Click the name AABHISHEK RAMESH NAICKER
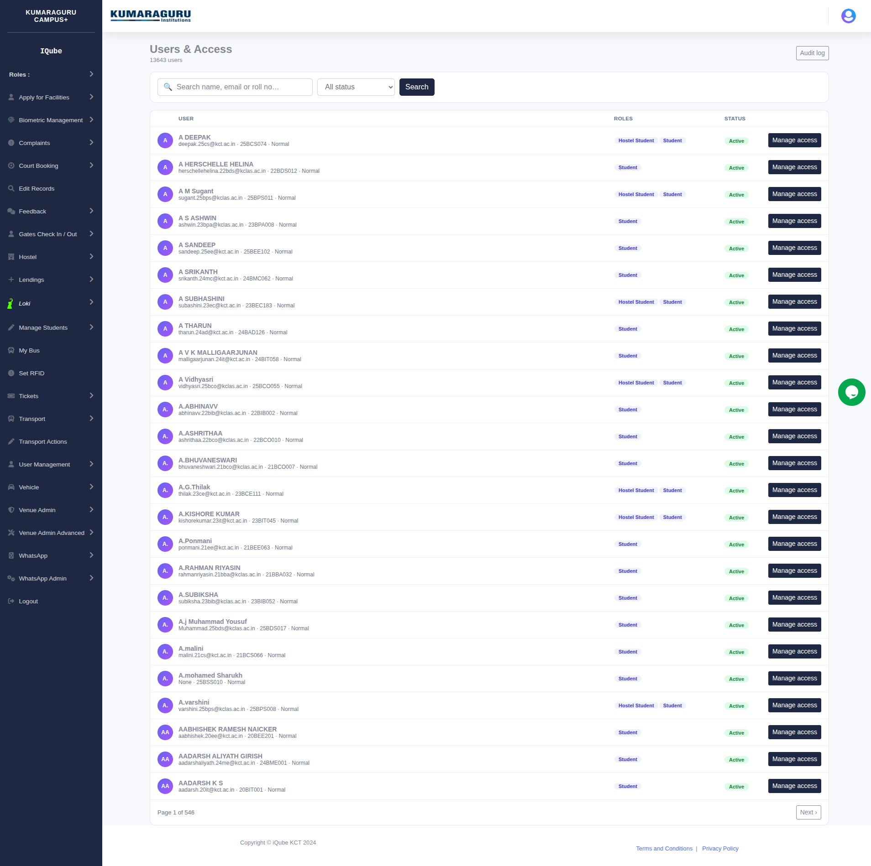Screen dimensions: 871x866 click(228, 729)
